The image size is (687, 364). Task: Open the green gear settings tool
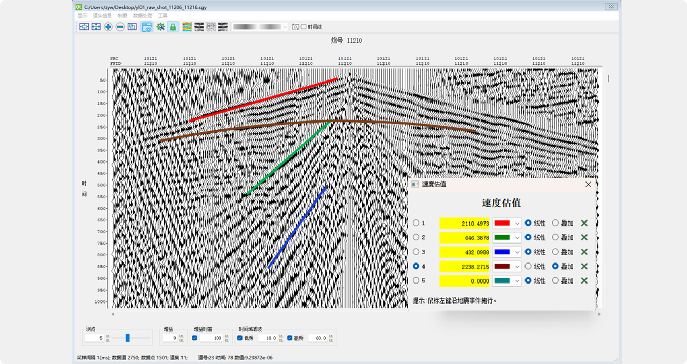160,27
